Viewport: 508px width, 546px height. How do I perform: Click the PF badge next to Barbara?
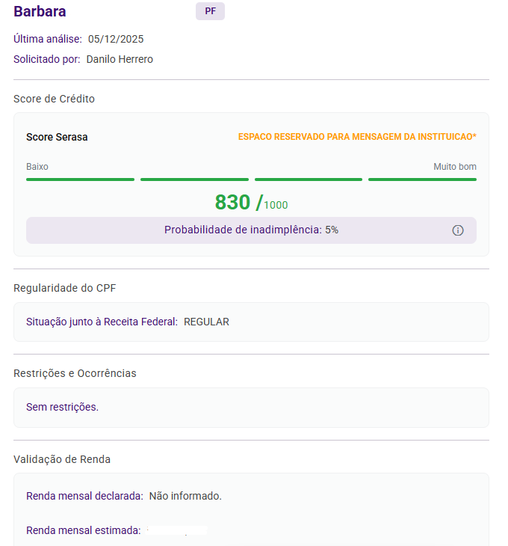(x=210, y=11)
